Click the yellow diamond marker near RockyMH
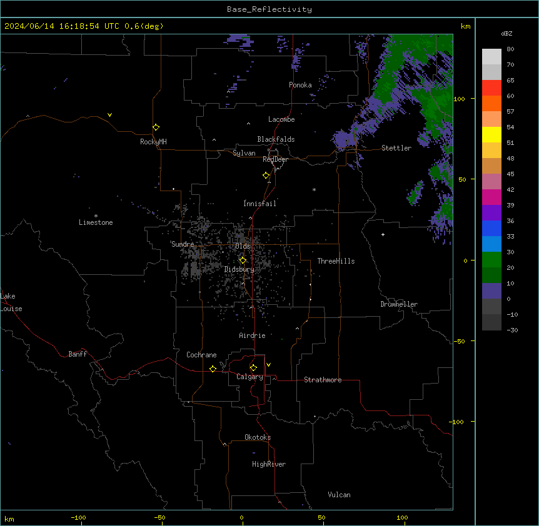This screenshot has width=539, height=526. click(156, 127)
